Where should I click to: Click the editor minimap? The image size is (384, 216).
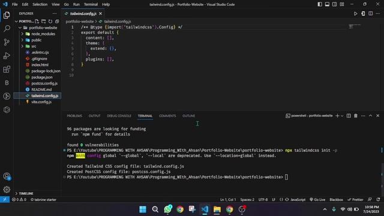coord(355,26)
